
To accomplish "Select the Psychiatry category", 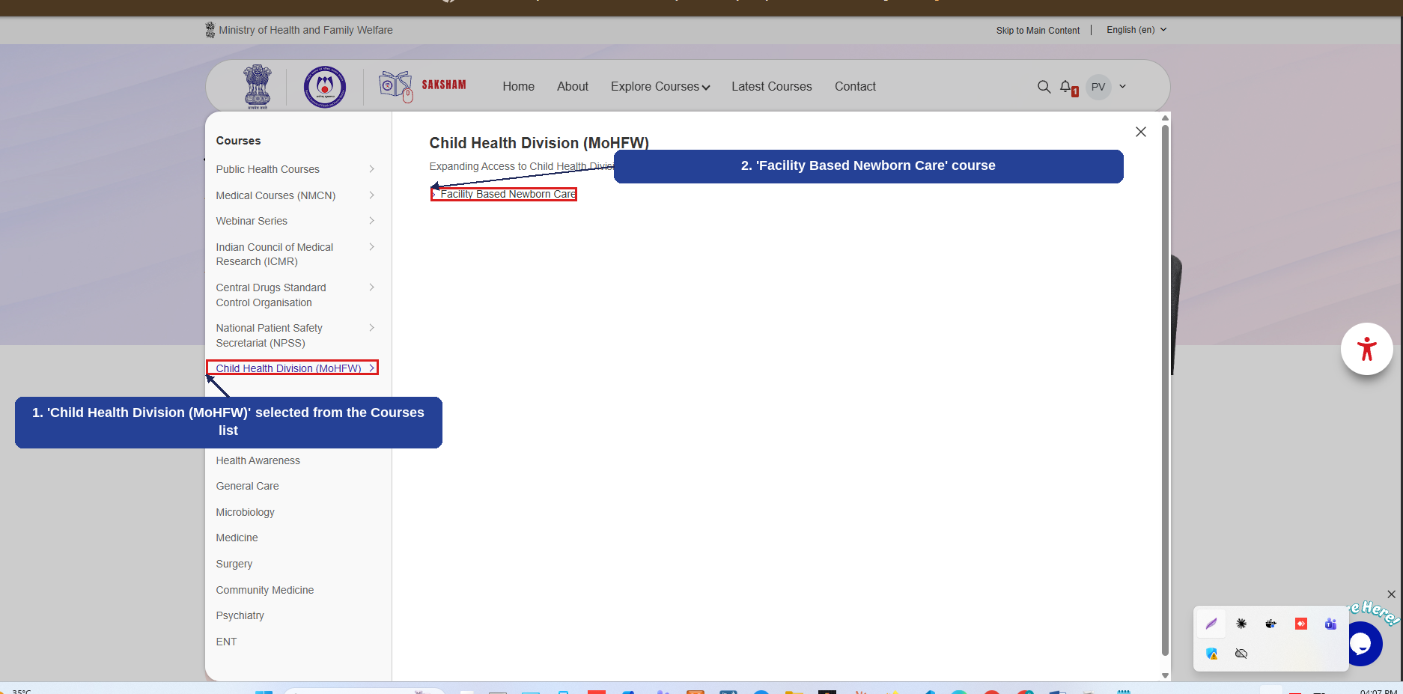I will [x=240, y=615].
